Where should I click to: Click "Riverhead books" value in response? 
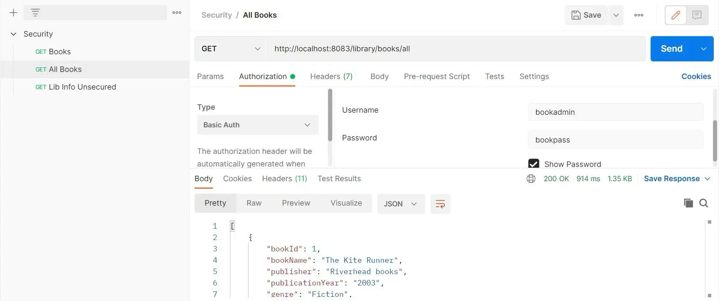pyautogui.click(x=364, y=272)
